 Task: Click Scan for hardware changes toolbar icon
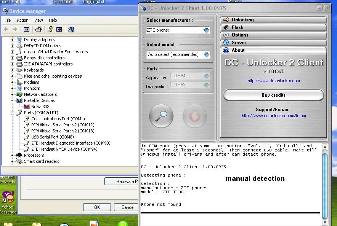pyautogui.click(x=71, y=29)
